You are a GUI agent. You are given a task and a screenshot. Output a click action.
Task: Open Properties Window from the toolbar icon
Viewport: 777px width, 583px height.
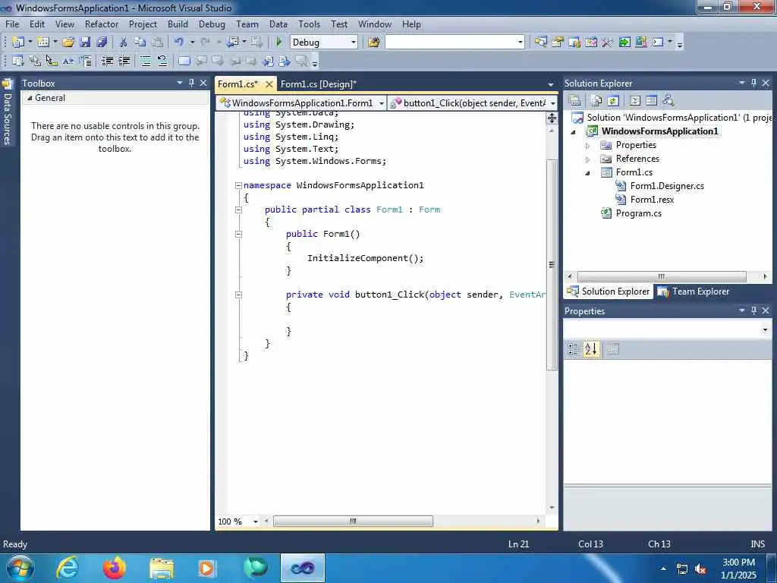(x=558, y=43)
